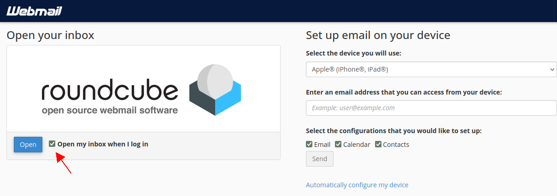Uncheck the Contacts configuration checkbox
Viewport: 557px width, 196px height.
click(x=378, y=144)
